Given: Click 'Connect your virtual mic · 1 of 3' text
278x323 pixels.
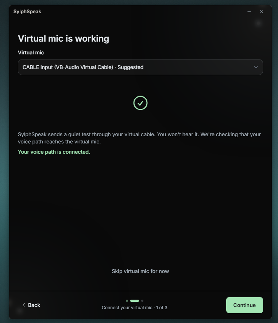Looking at the screenshot, I should click(x=135, y=308).
